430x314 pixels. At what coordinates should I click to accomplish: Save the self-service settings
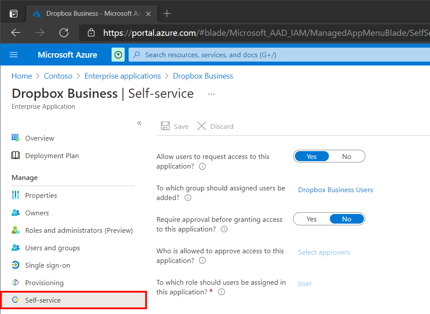pos(175,126)
